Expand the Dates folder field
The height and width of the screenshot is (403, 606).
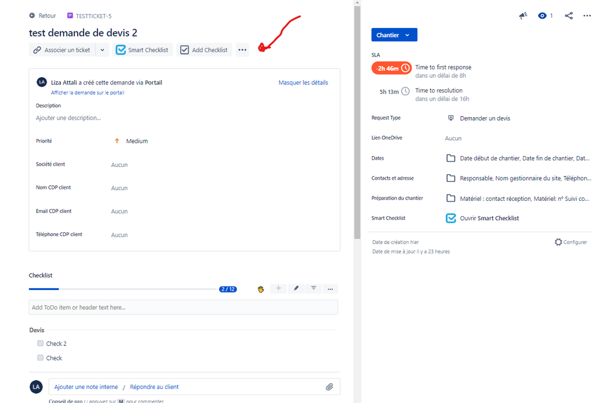tap(518, 158)
